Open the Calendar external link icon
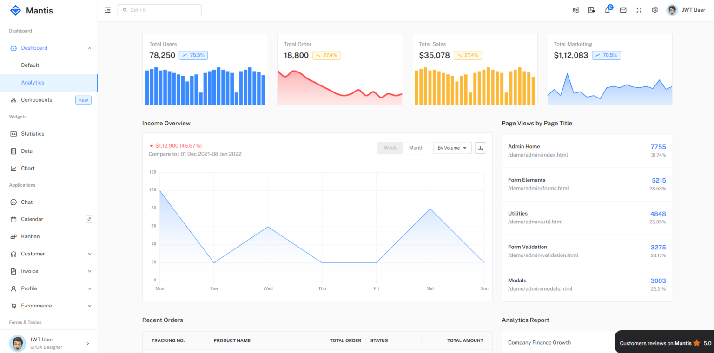 tap(89, 219)
